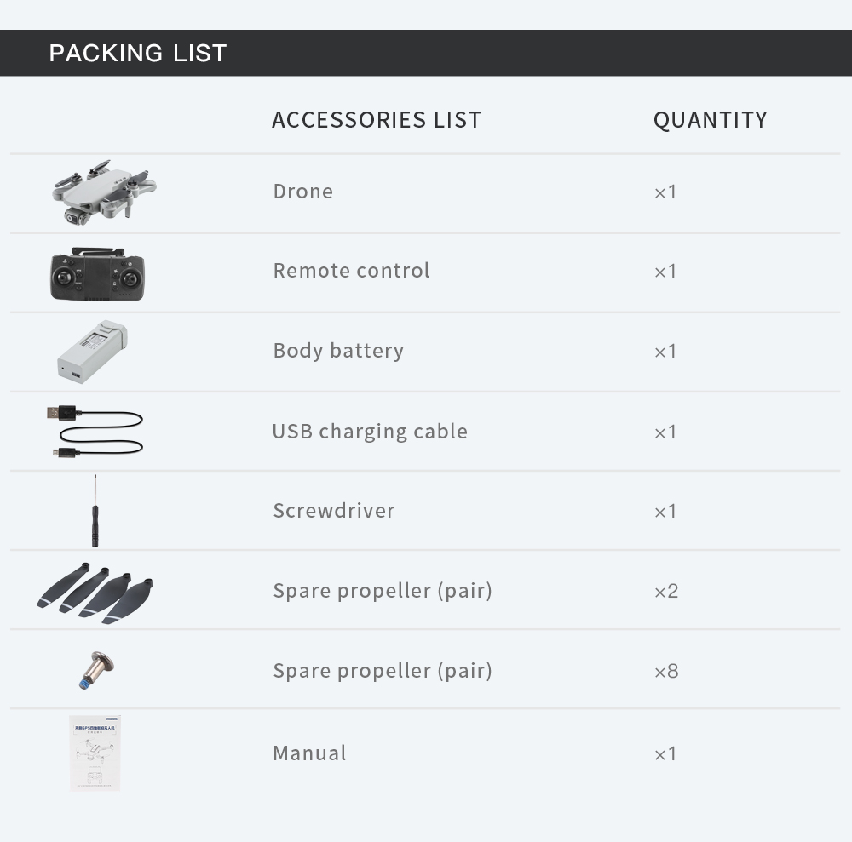Click the ×2 quantity value
The width and height of the screenshot is (852, 842).
click(666, 591)
